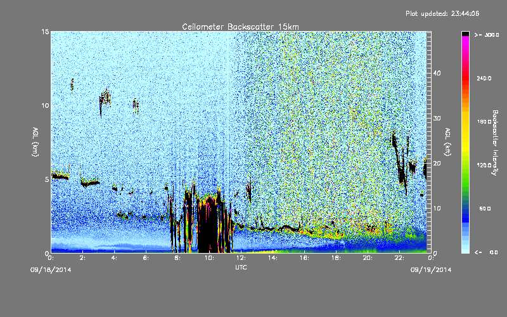The width and height of the screenshot is (507, 317).
Task: Click the "240.0" colorbar label
Action: tap(484, 79)
